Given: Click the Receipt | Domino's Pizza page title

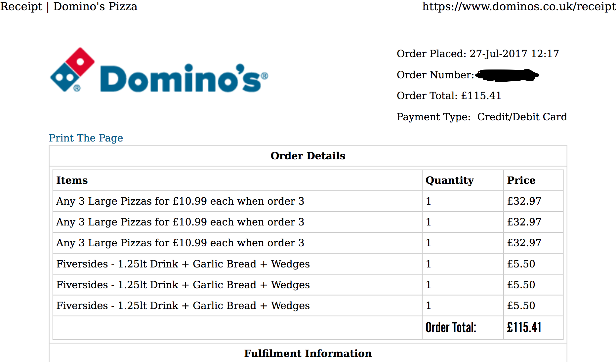Looking at the screenshot, I should (69, 6).
